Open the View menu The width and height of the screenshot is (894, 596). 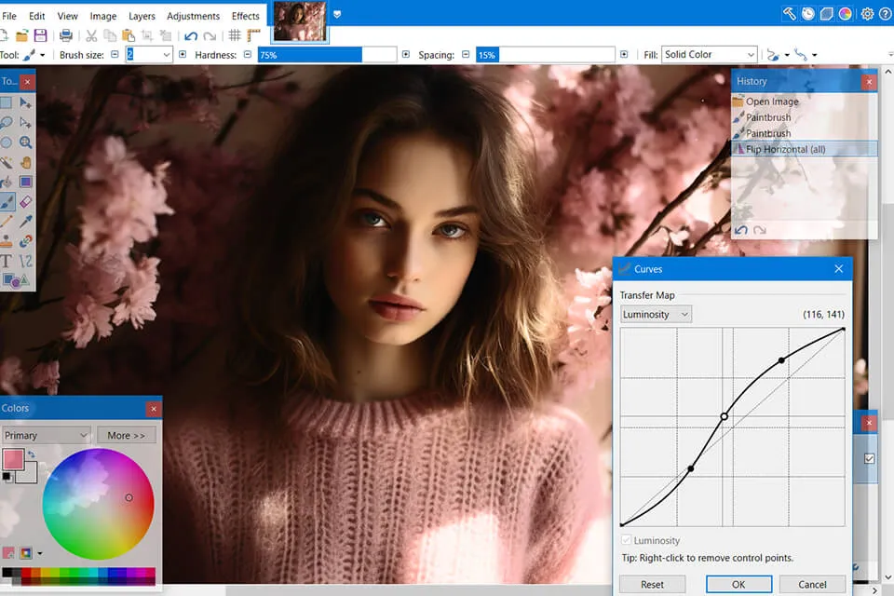click(67, 16)
